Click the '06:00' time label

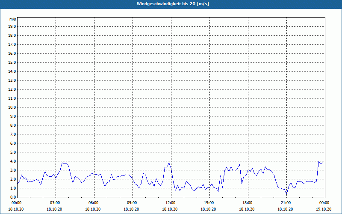[94, 203]
